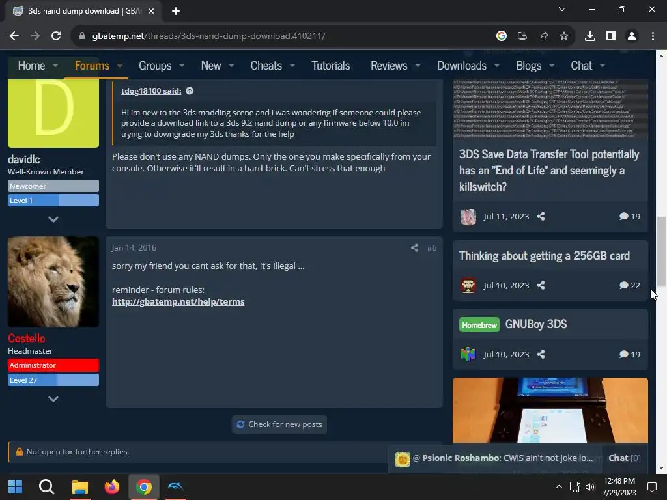Screen dimensions: 667x500
Task: Click the address bar URL field
Action: point(281,36)
